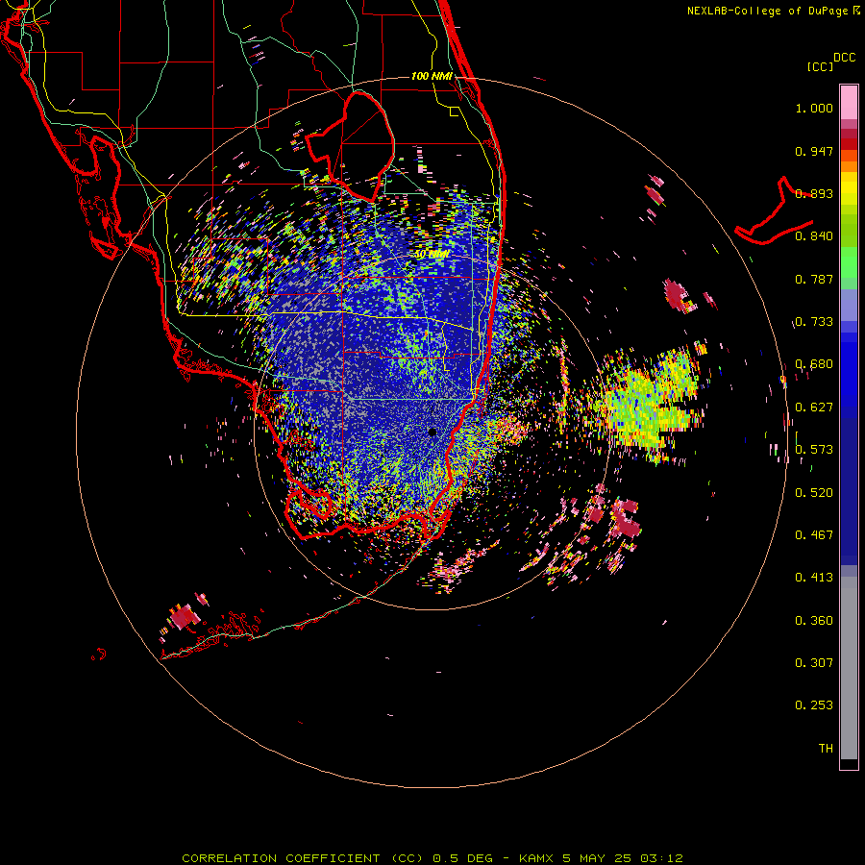
Task: Select the 0.573 legend value
Action: coord(814,450)
